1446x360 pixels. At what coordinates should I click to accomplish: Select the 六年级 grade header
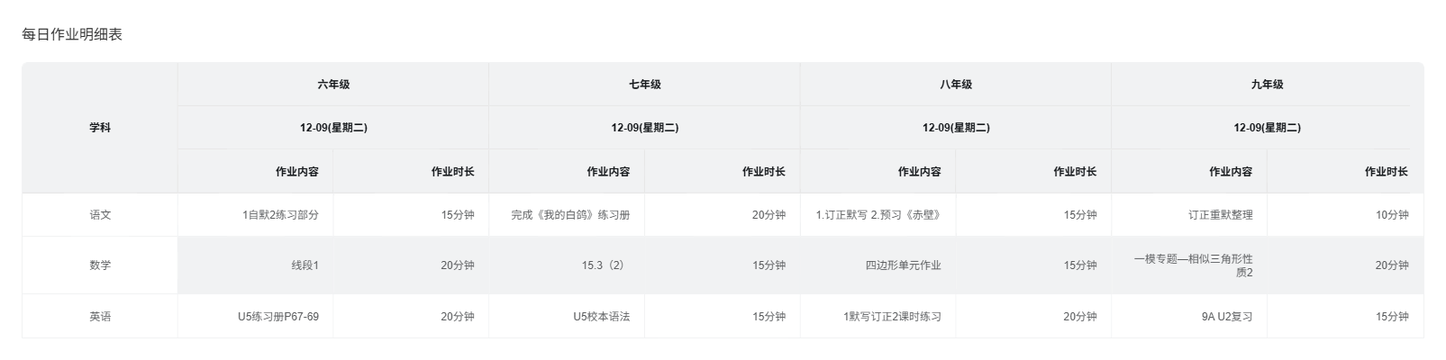(x=333, y=85)
